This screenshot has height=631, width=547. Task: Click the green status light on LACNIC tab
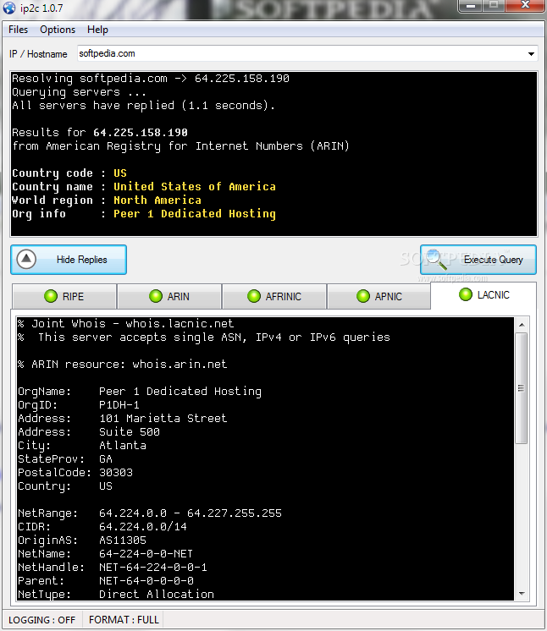coord(465,294)
